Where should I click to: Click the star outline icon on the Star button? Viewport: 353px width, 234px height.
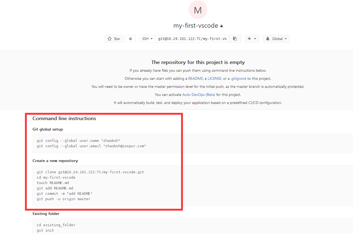coord(110,38)
